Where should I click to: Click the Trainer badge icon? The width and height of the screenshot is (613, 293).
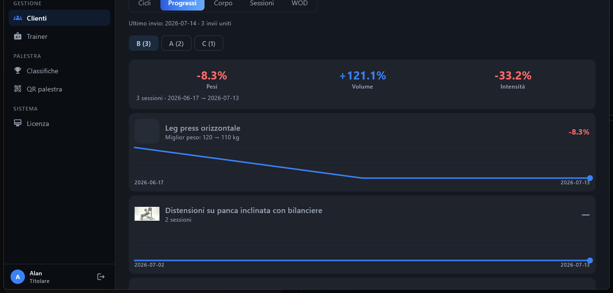click(18, 36)
